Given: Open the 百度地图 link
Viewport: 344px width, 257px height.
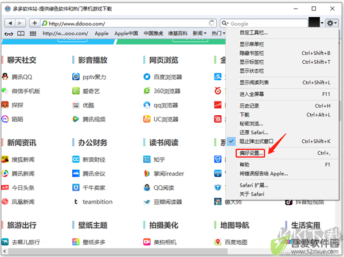Looking at the screenshot, I should point(236,242).
